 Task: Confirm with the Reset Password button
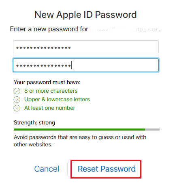coord(106,169)
